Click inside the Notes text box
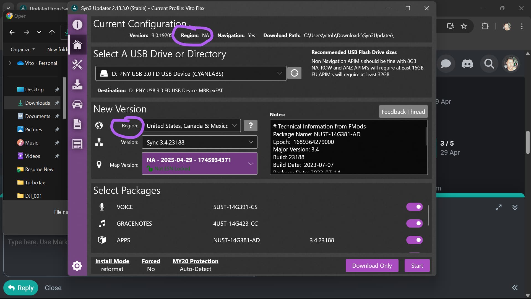The image size is (531, 299). pyautogui.click(x=348, y=147)
